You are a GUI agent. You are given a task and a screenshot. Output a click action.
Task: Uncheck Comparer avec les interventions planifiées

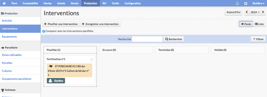point(44,31)
